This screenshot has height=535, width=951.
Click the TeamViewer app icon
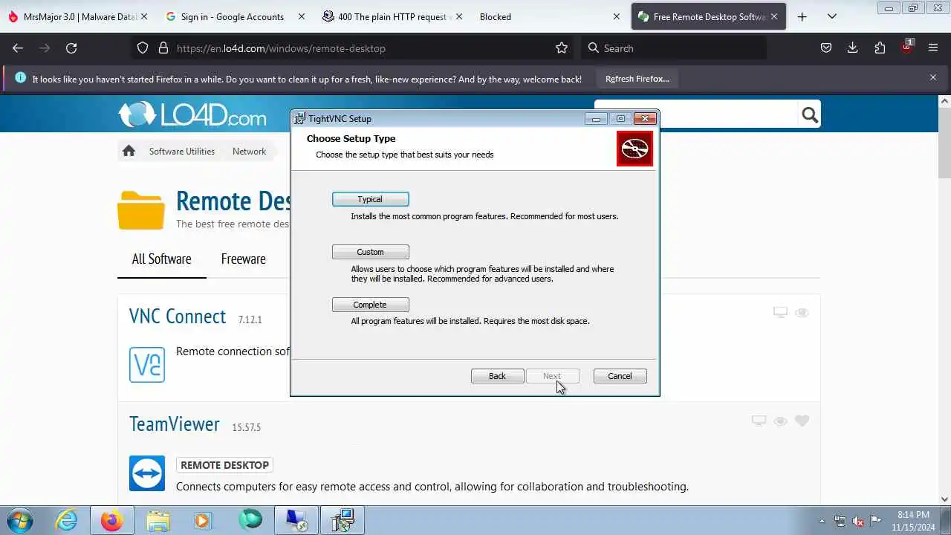point(147,473)
